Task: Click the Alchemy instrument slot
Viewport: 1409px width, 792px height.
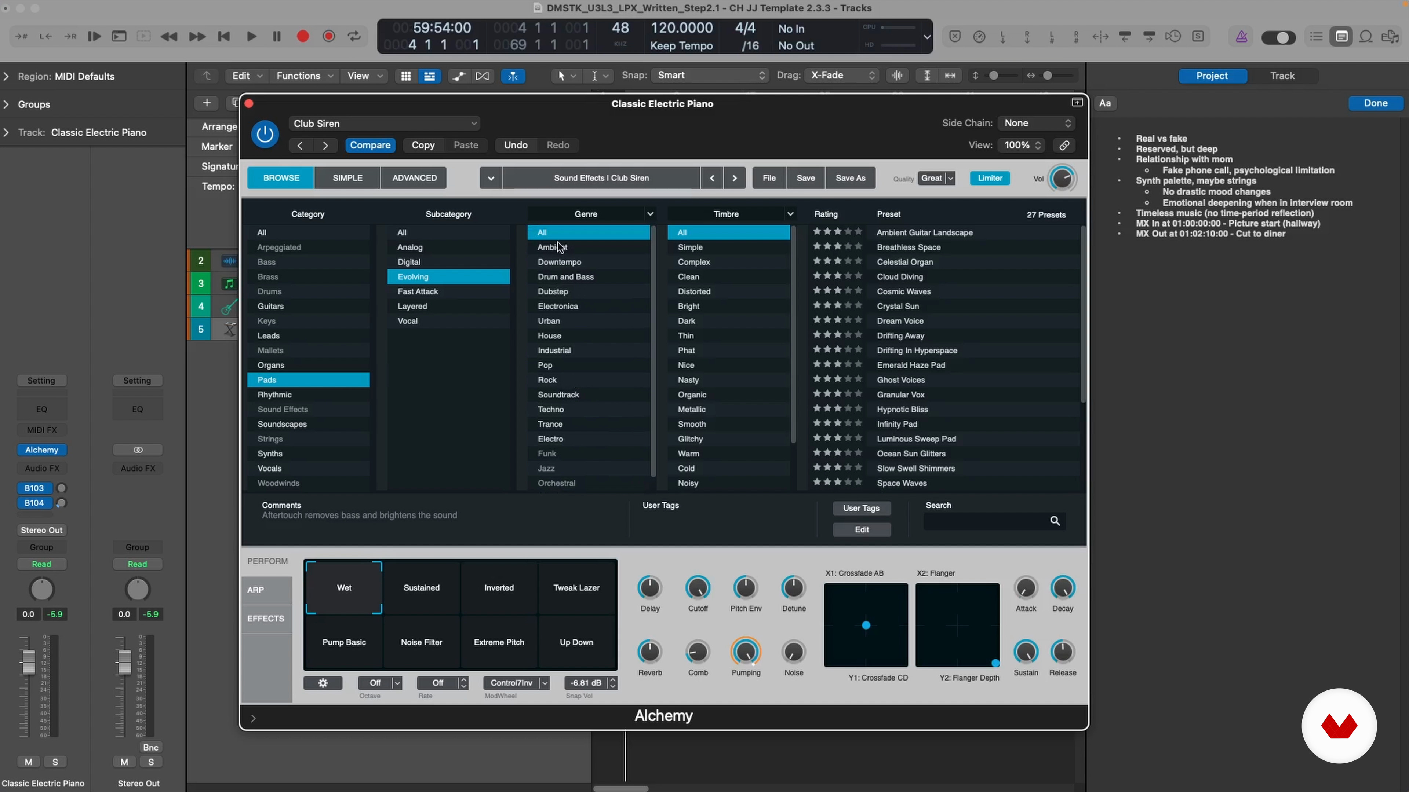Action: pyautogui.click(x=41, y=450)
